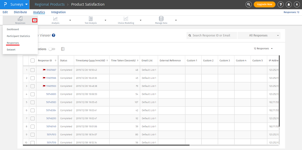
Task: Select checkbox for response 51605667
Action: point(33,70)
